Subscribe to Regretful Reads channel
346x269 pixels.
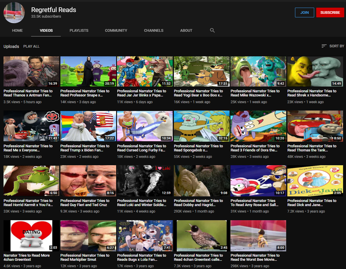tap(330, 13)
